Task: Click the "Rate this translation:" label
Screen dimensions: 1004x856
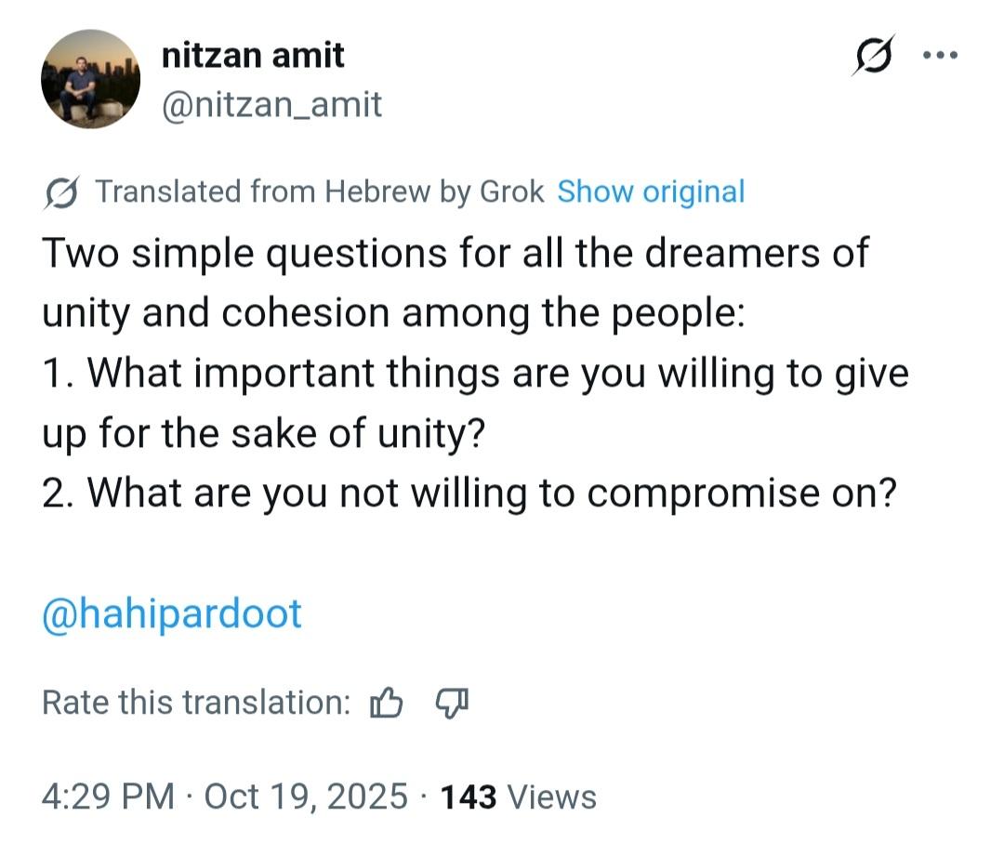Action: 196,703
